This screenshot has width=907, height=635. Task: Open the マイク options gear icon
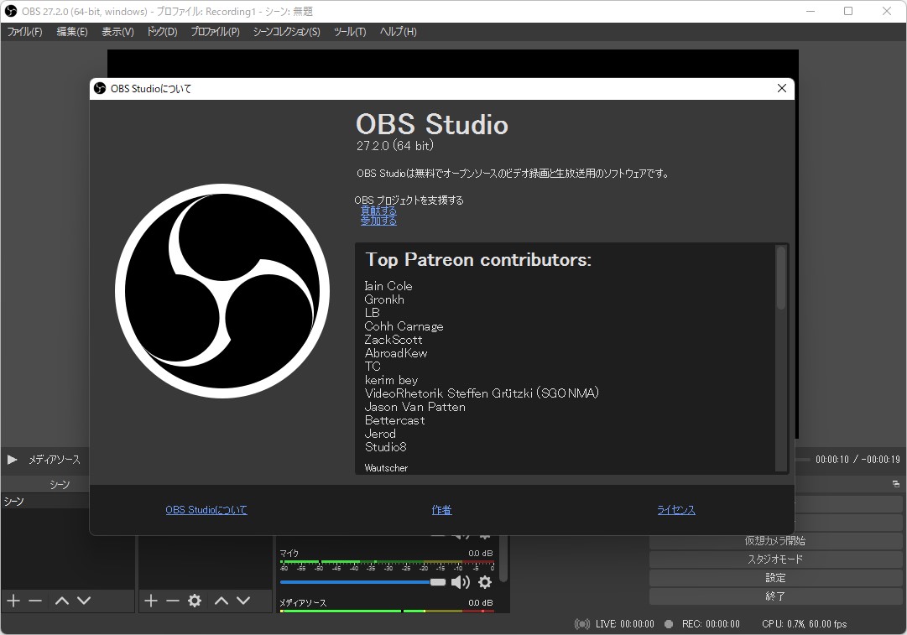click(484, 581)
